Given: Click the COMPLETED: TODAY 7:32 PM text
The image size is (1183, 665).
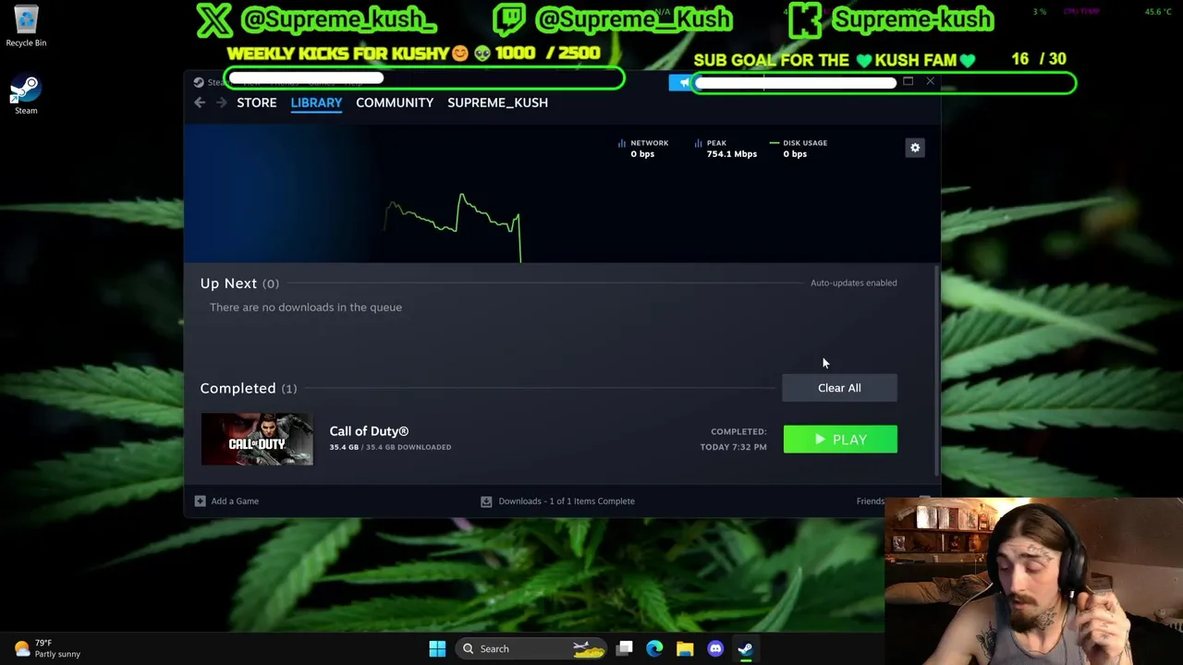Looking at the screenshot, I should click(733, 439).
